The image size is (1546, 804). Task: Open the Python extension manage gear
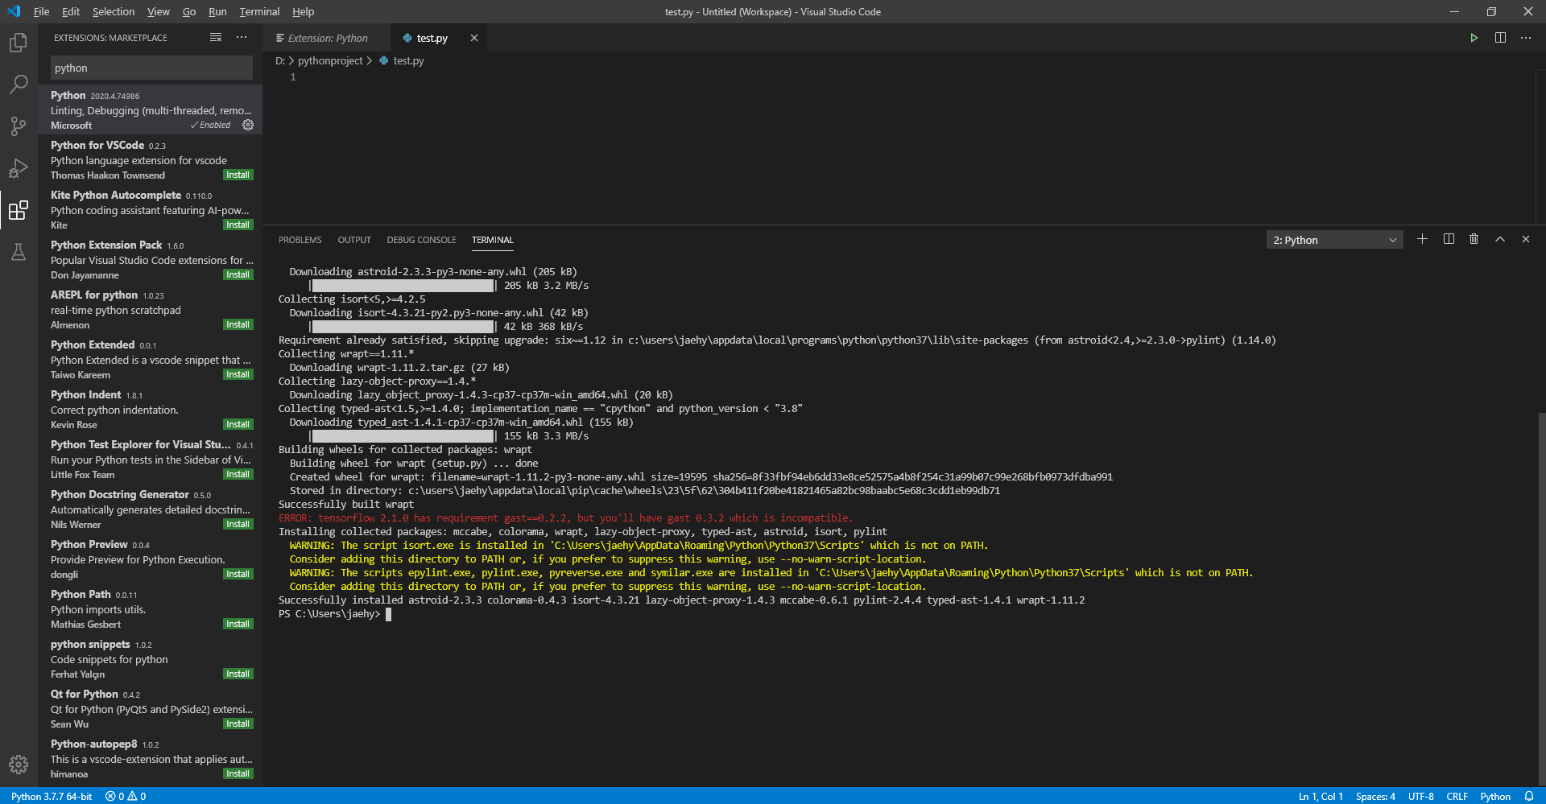[248, 125]
